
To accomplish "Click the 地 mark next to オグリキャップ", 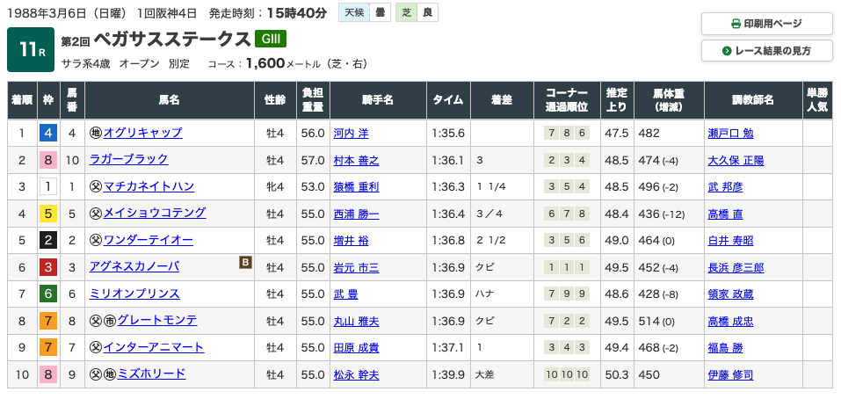I will pyautogui.click(x=96, y=133).
